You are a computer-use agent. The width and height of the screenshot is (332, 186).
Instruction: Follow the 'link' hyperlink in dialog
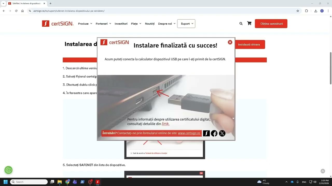pyautogui.click(x=165, y=124)
